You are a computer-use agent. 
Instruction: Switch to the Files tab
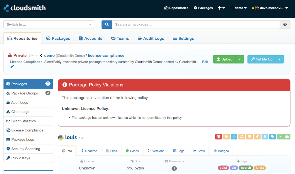pos(111,151)
